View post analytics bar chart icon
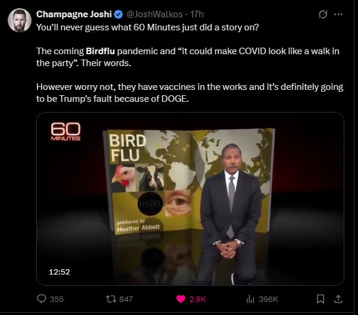Screen dimensions: 358x315 coord(250,299)
